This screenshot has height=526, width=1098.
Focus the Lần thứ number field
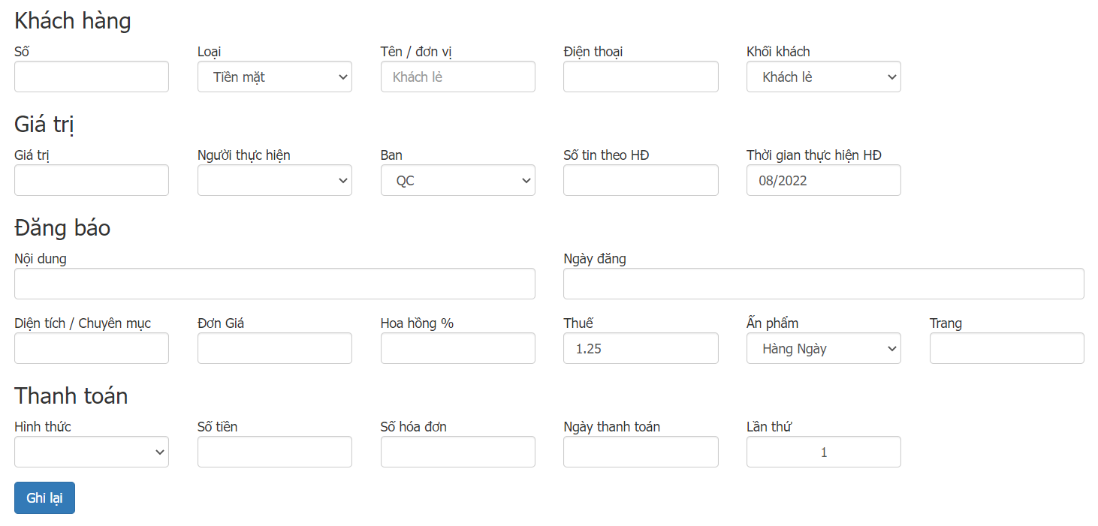(x=823, y=452)
